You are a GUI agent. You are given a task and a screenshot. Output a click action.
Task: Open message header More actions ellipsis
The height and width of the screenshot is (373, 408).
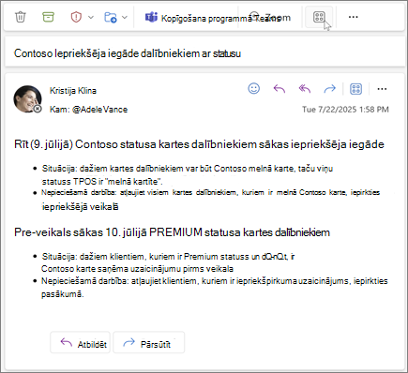click(382, 89)
